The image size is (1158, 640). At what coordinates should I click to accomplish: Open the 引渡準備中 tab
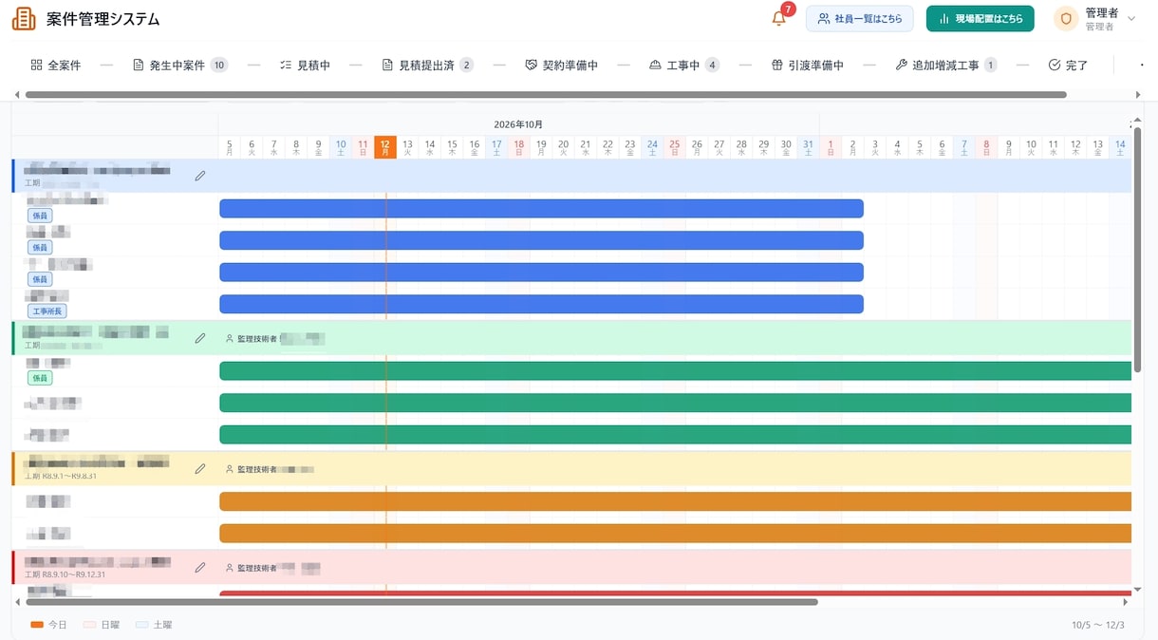tap(807, 66)
